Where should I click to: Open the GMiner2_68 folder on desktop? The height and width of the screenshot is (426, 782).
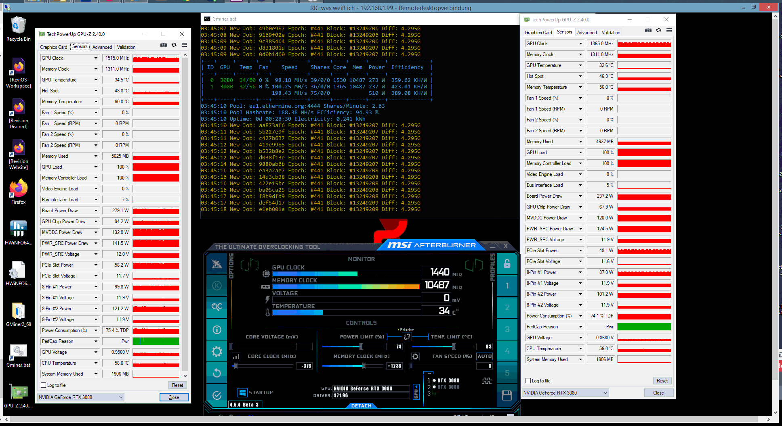point(18,314)
